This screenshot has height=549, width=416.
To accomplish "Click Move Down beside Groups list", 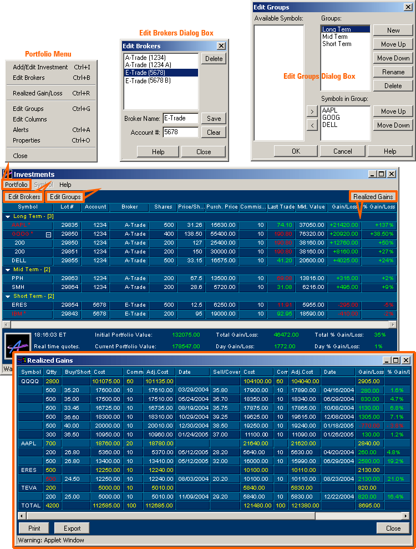I will [x=393, y=58].
